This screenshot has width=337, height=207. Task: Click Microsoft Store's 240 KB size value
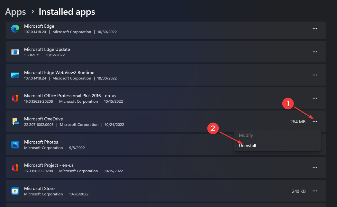click(x=298, y=191)
